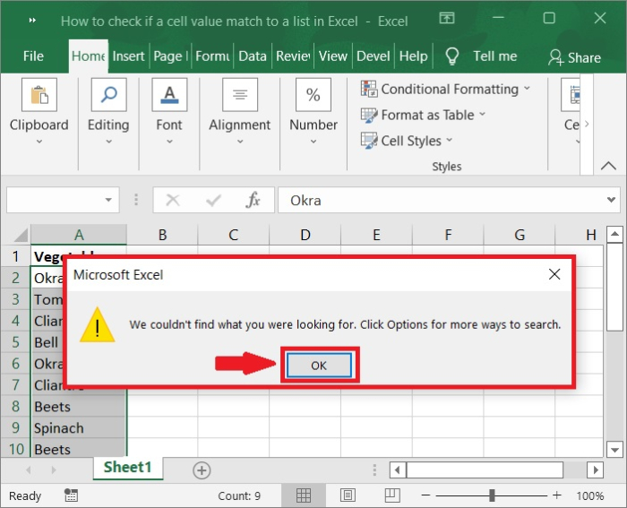Open Format as Table menu

point(423,116)
